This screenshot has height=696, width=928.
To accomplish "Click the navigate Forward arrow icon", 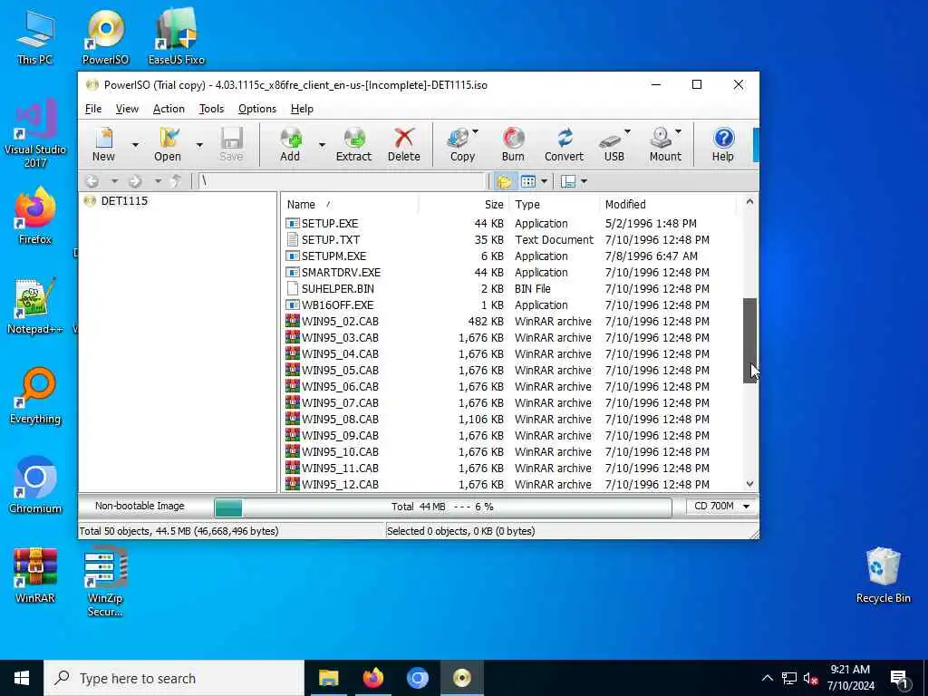I will (x=135, y=181).
